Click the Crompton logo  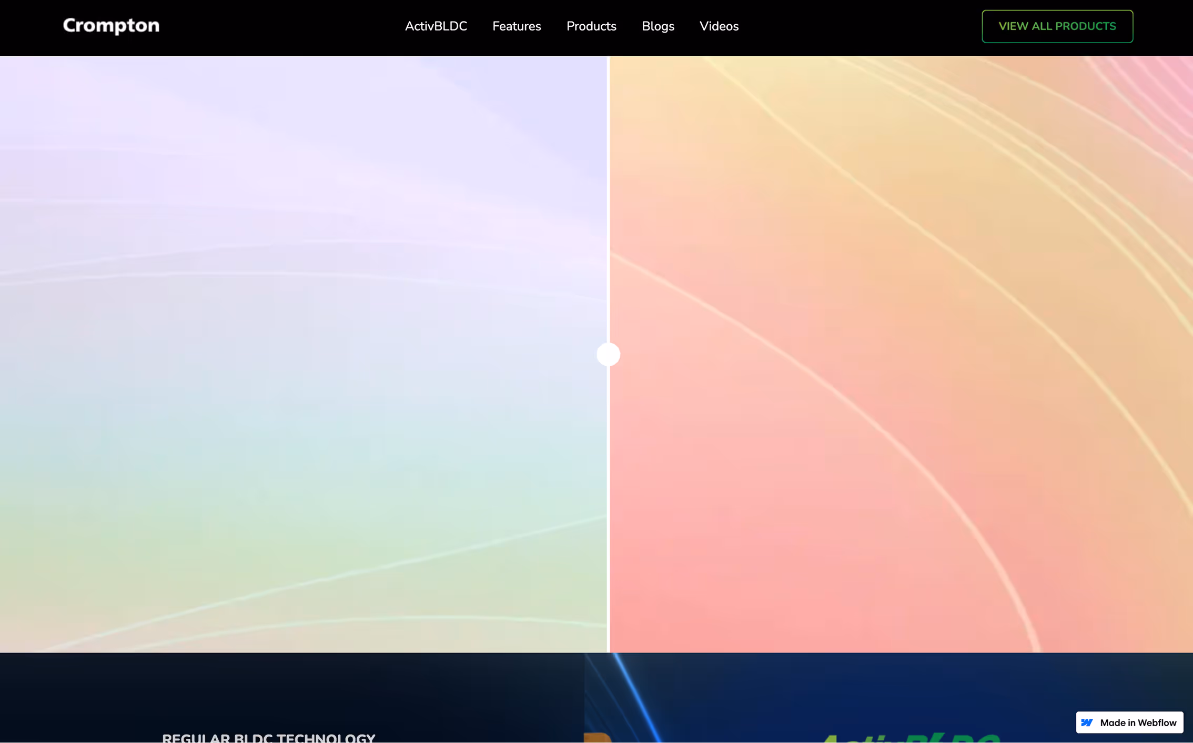coord(111,26)
